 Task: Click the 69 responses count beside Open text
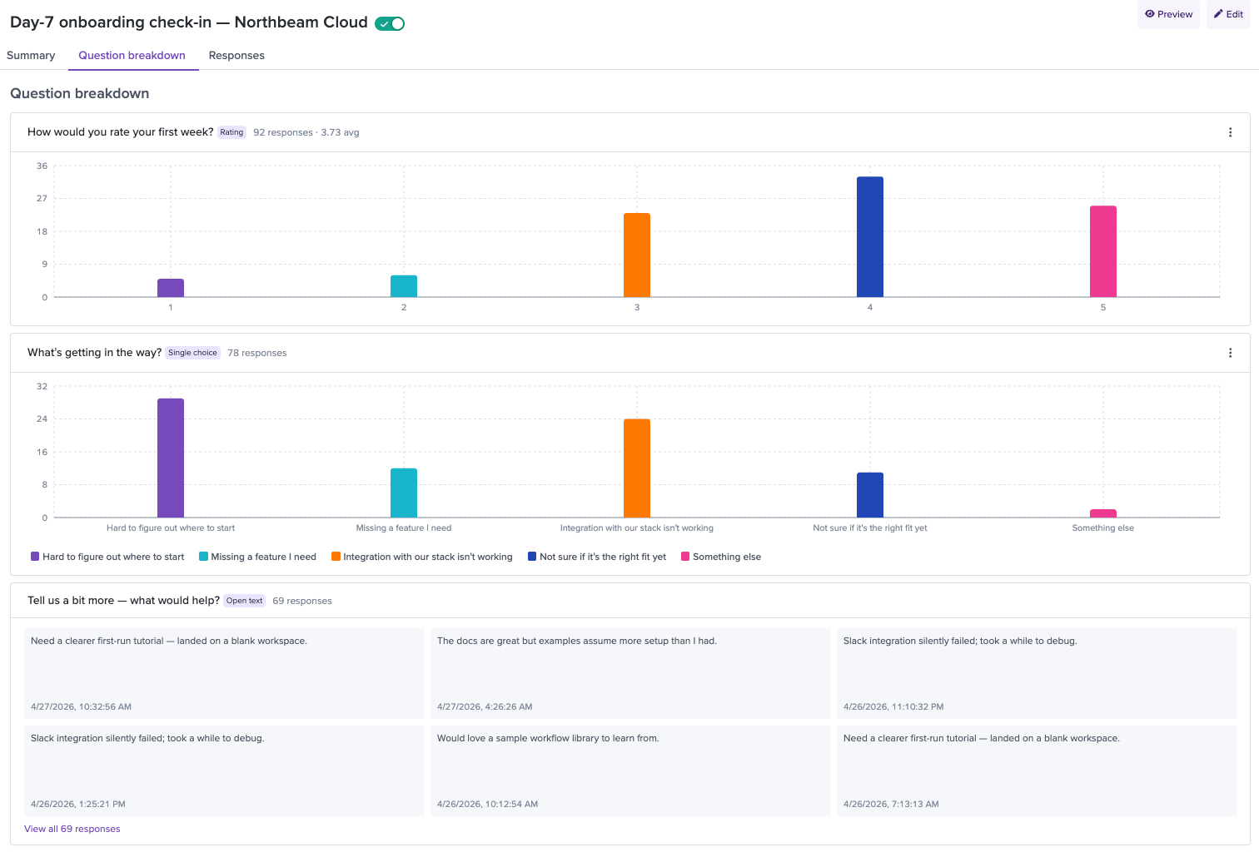coord(302,601)
